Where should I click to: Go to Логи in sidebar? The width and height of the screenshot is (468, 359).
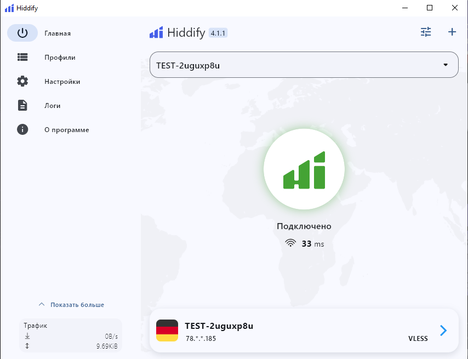pyautogui.click(x=52, y=106)
